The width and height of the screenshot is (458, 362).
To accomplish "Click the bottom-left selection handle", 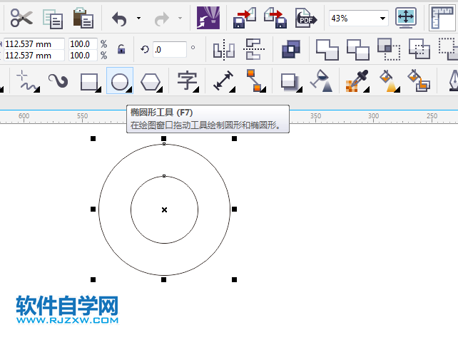I will tap(93, 280).
